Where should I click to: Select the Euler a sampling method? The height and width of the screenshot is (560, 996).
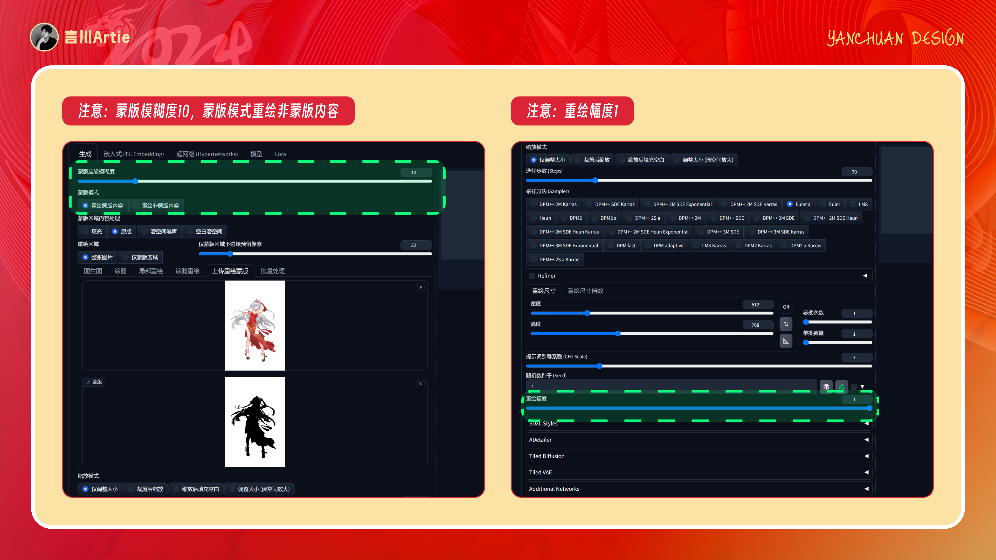tap(799, 204)
